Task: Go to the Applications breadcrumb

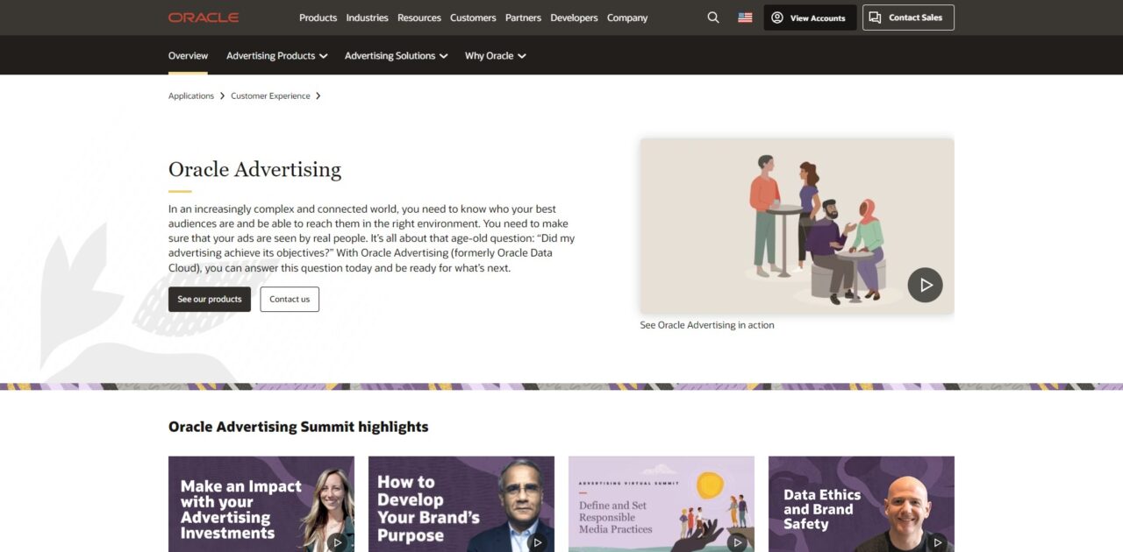Action: coord(191,96)
